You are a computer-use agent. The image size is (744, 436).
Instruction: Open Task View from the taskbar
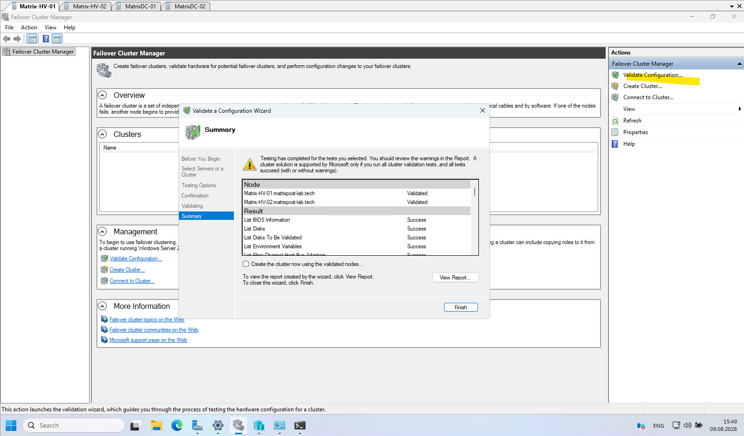coord(135,425)
